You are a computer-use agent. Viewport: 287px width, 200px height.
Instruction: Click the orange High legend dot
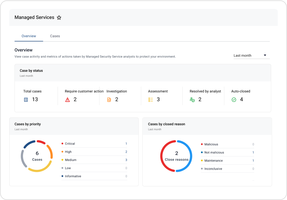click(x=62, y=152)
